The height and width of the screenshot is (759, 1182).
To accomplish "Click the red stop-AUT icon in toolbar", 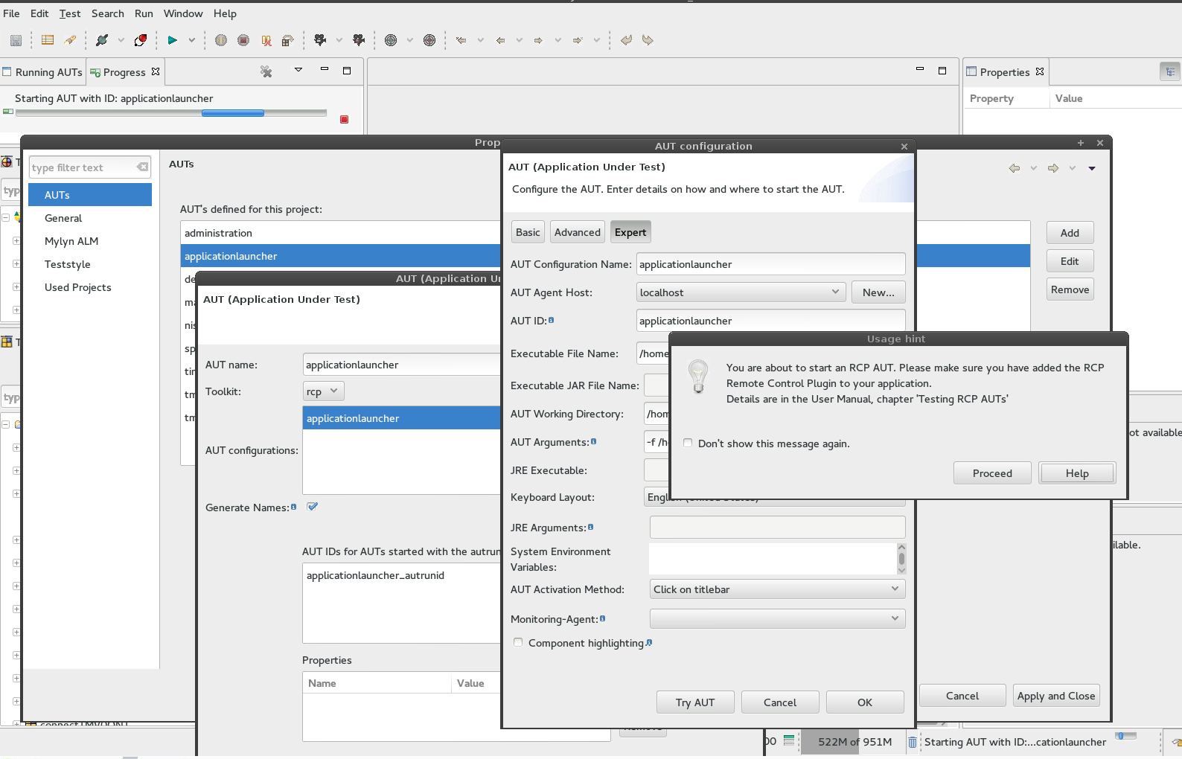I will 141,40.
